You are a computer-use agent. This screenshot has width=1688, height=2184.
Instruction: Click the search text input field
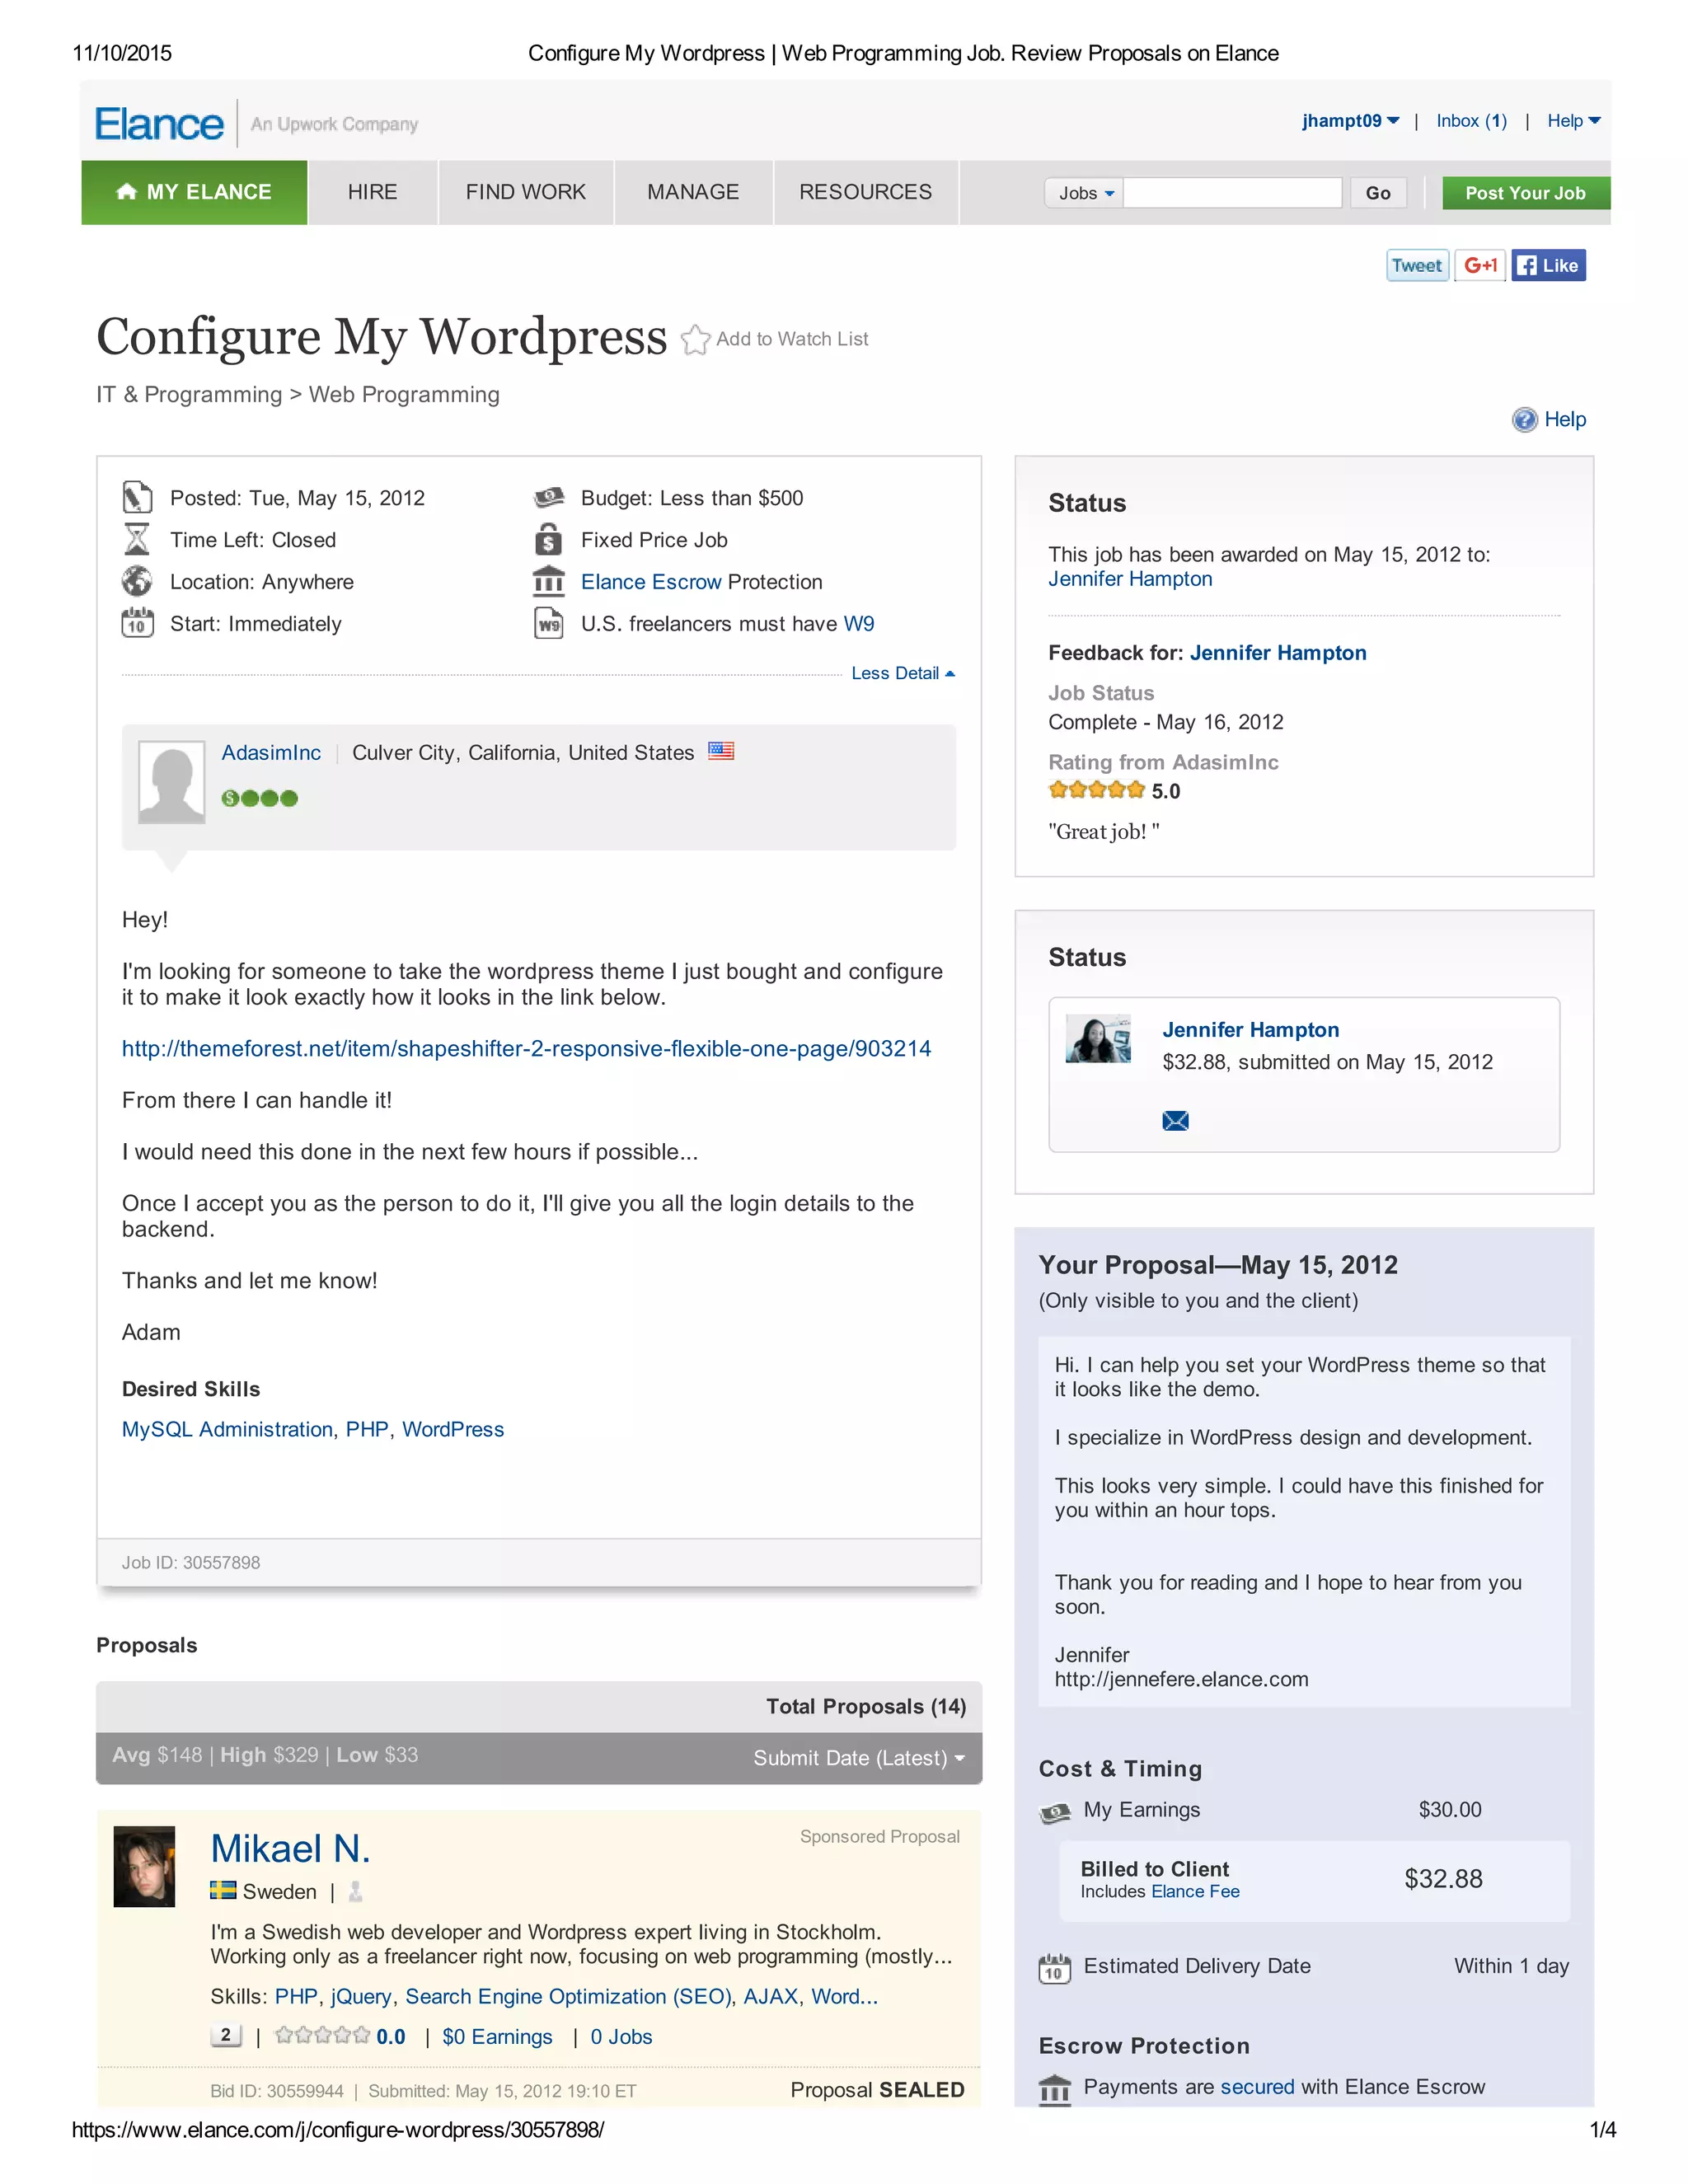tap(1232, 193)
